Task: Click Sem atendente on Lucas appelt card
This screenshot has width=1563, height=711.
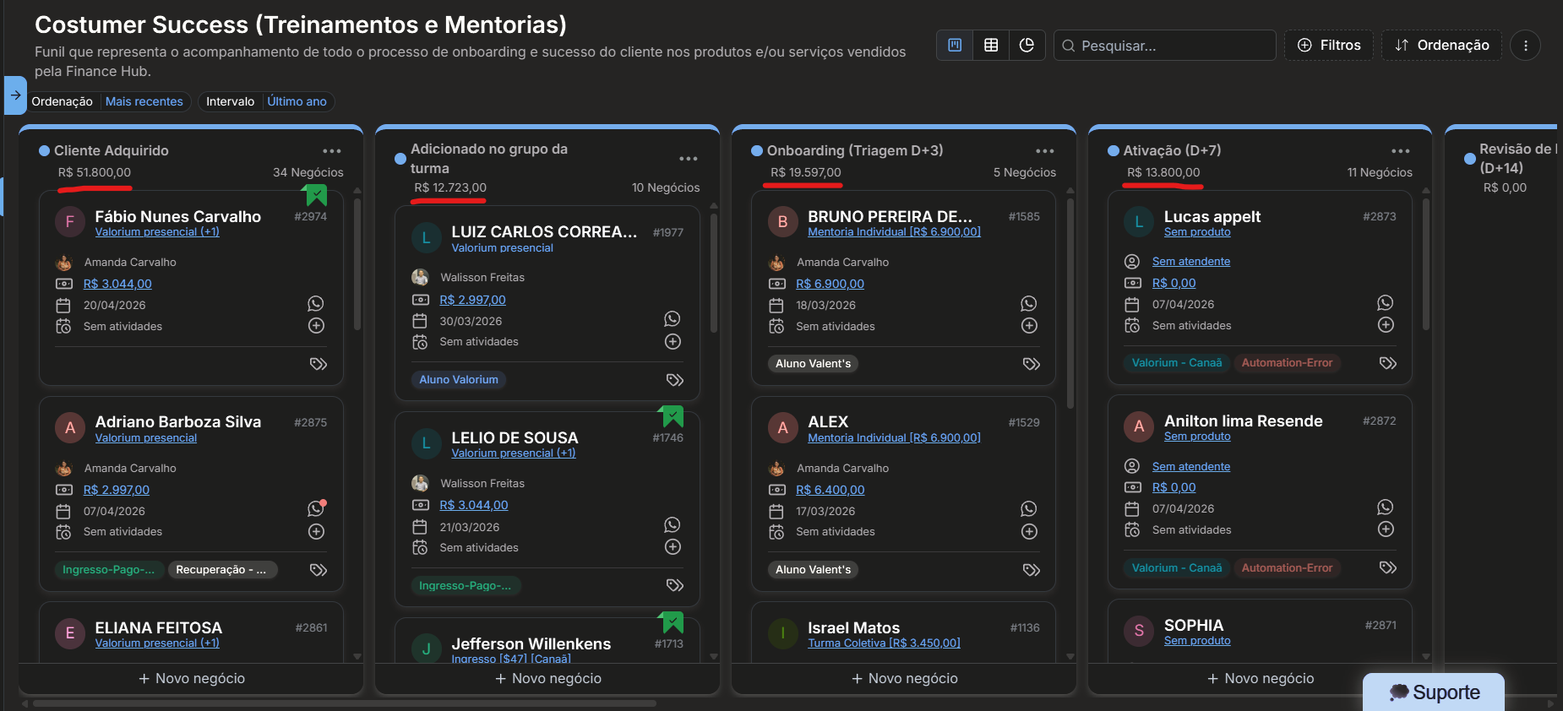Action: coord(1191,261)
